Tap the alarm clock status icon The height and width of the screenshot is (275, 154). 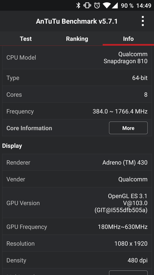tap(97, 5)
